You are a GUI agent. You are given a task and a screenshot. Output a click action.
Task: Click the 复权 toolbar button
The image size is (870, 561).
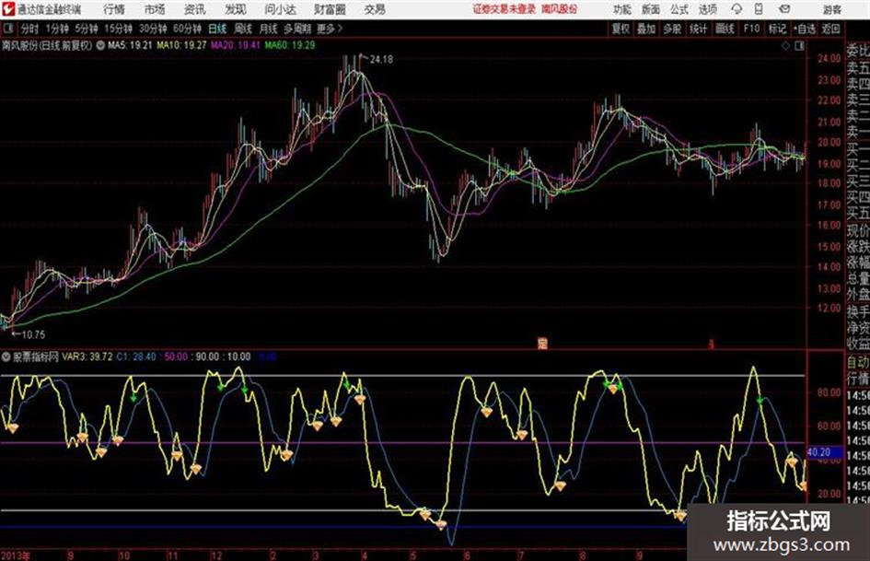click(621, 29)
